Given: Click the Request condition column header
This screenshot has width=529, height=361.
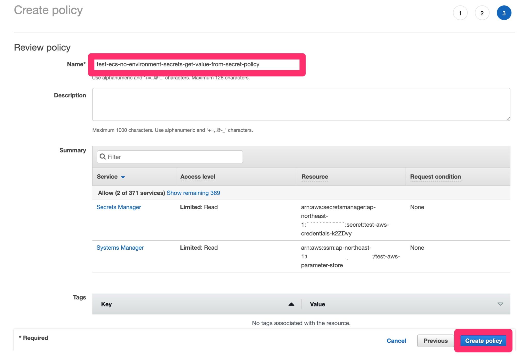Looking at the screenshot, I should click(435, 177).
